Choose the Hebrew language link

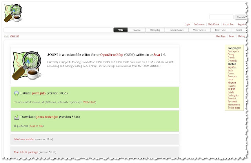coord(230,80)
